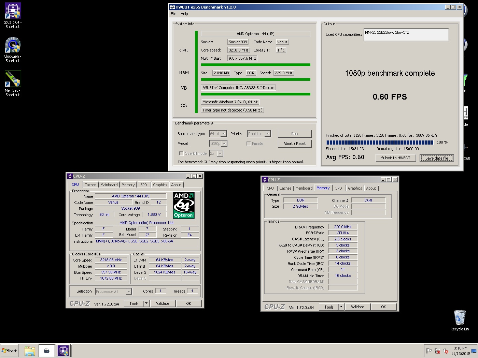Open the Recycle Bin icon
The width and height of the screenshot is (478, 358).
(x=460, y=320)
